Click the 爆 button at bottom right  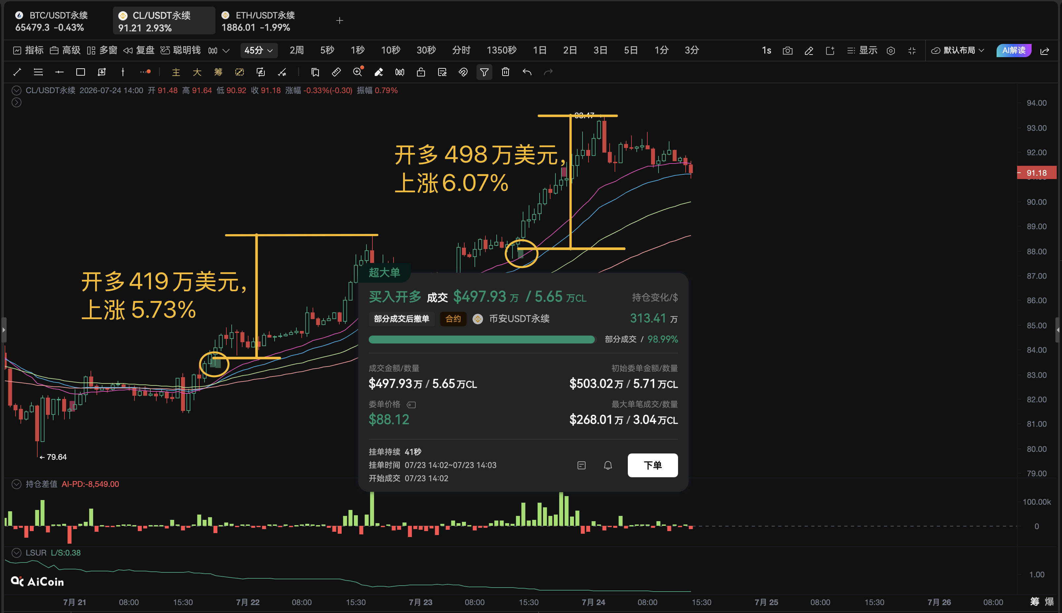pyautogui.click(x=1049, y=602)
